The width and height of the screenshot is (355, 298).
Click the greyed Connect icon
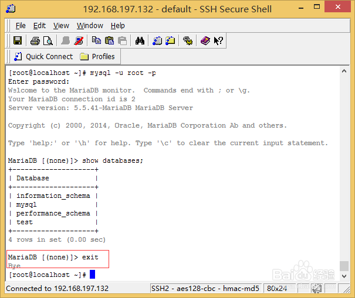[x=66, y=40]
